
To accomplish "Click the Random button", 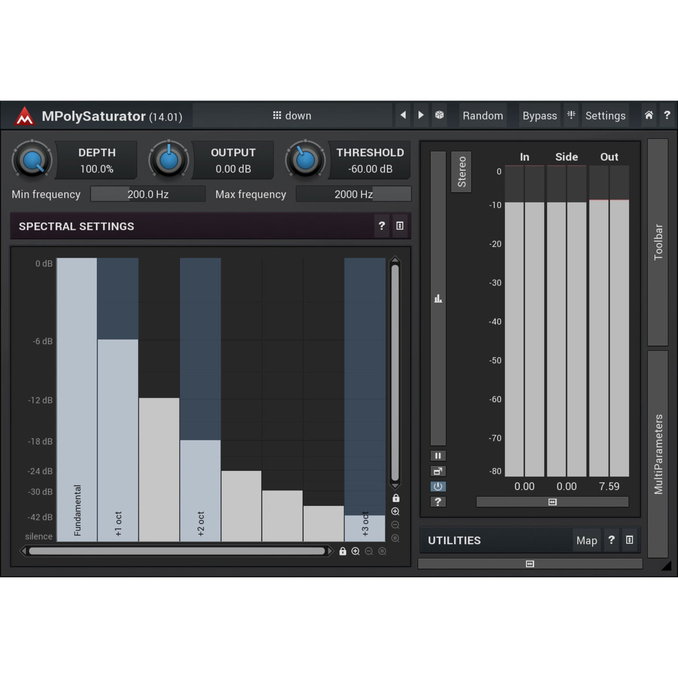I will 483,115.
